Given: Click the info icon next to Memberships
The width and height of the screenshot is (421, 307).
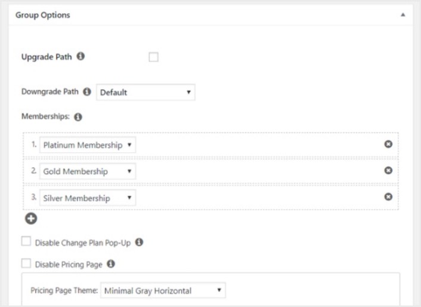Looking at the screenshot, I should click(78, 117).
